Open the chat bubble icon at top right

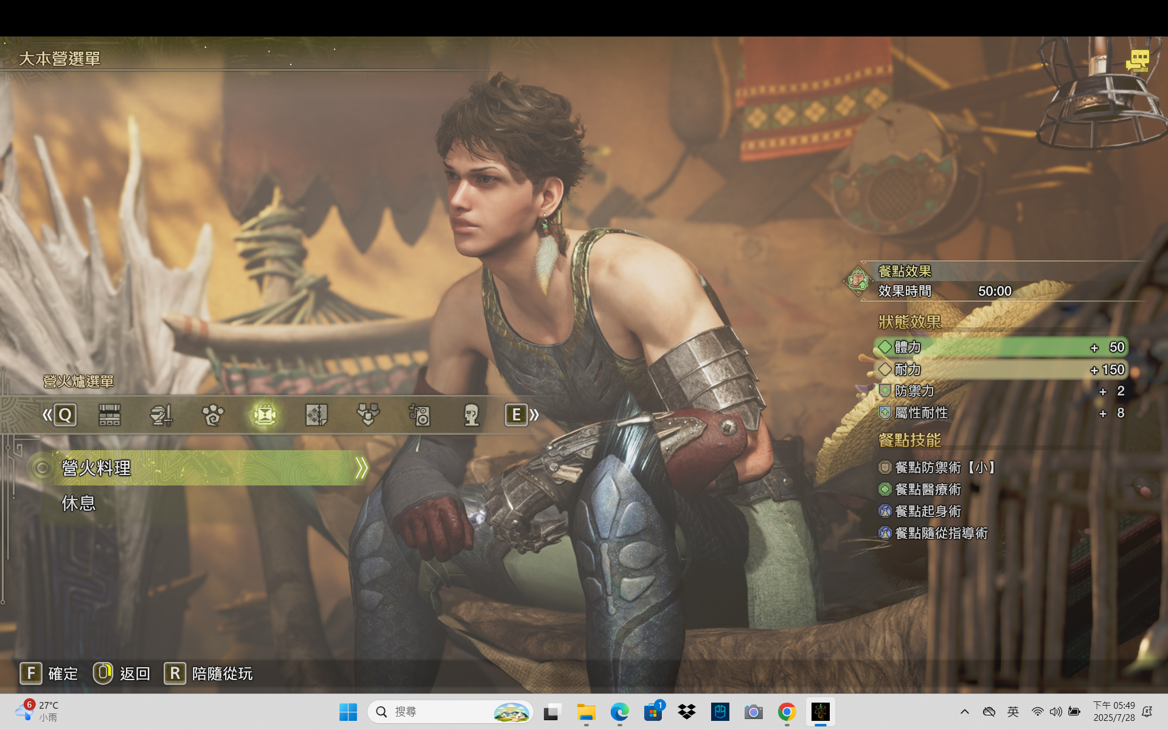pyautogui.click(x=1137, y=61)
